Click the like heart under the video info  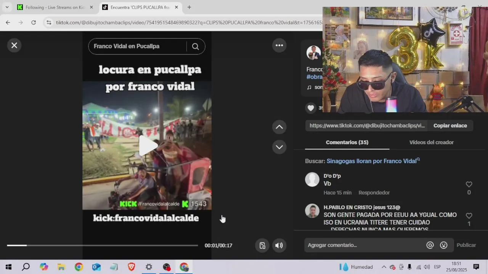tap(311, 108)
